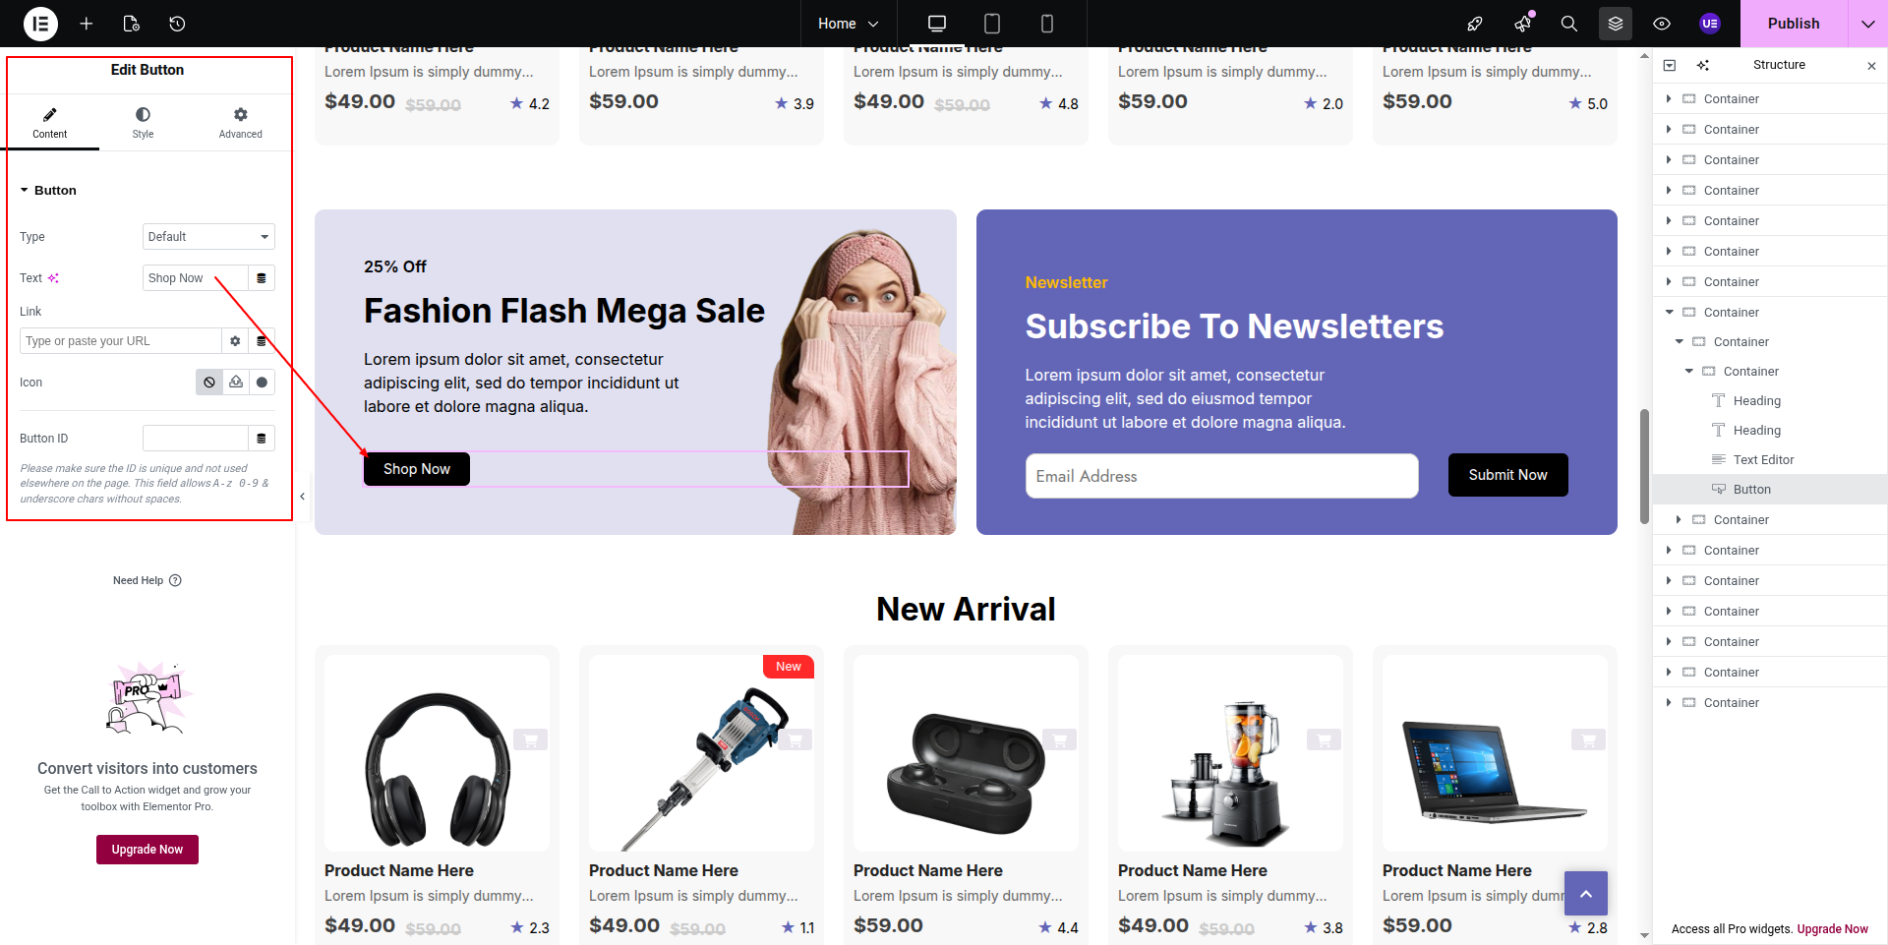The width and height of the screenshot is (1888, 945).
Task: Click dynamic tags icon for Button ID
Action: coord(262,439)
